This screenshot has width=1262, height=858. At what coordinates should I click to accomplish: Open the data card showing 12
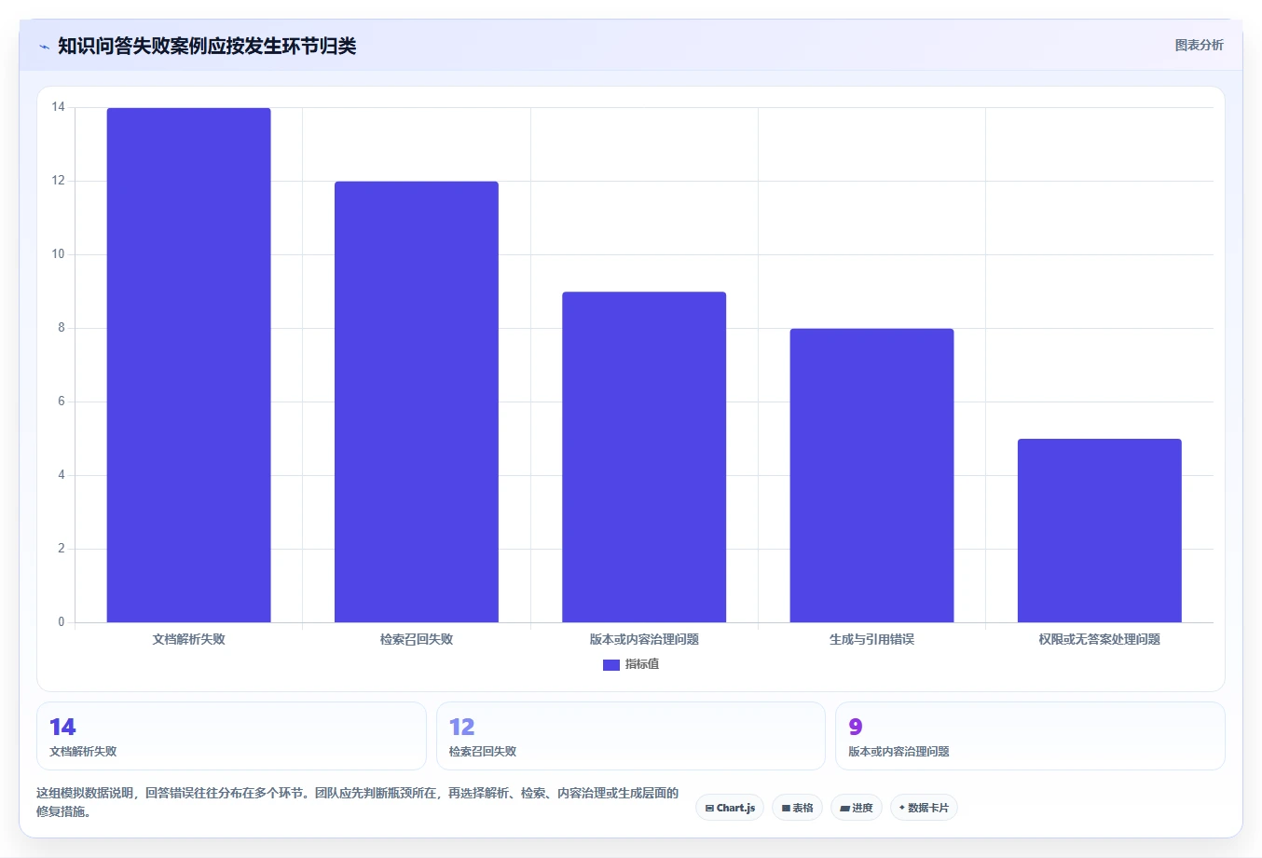(x=631, y=736)
